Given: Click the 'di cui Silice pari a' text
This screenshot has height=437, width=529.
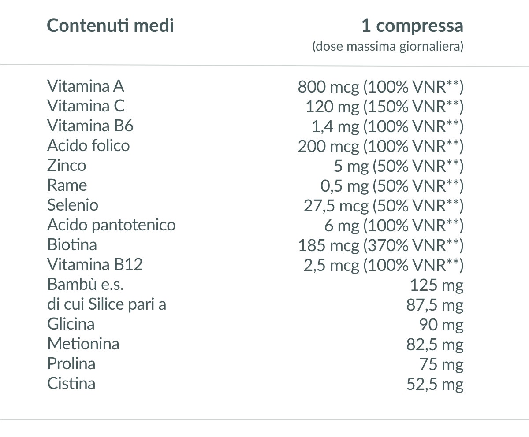Looking at the screenshot, I should click(x=107, y=304).
